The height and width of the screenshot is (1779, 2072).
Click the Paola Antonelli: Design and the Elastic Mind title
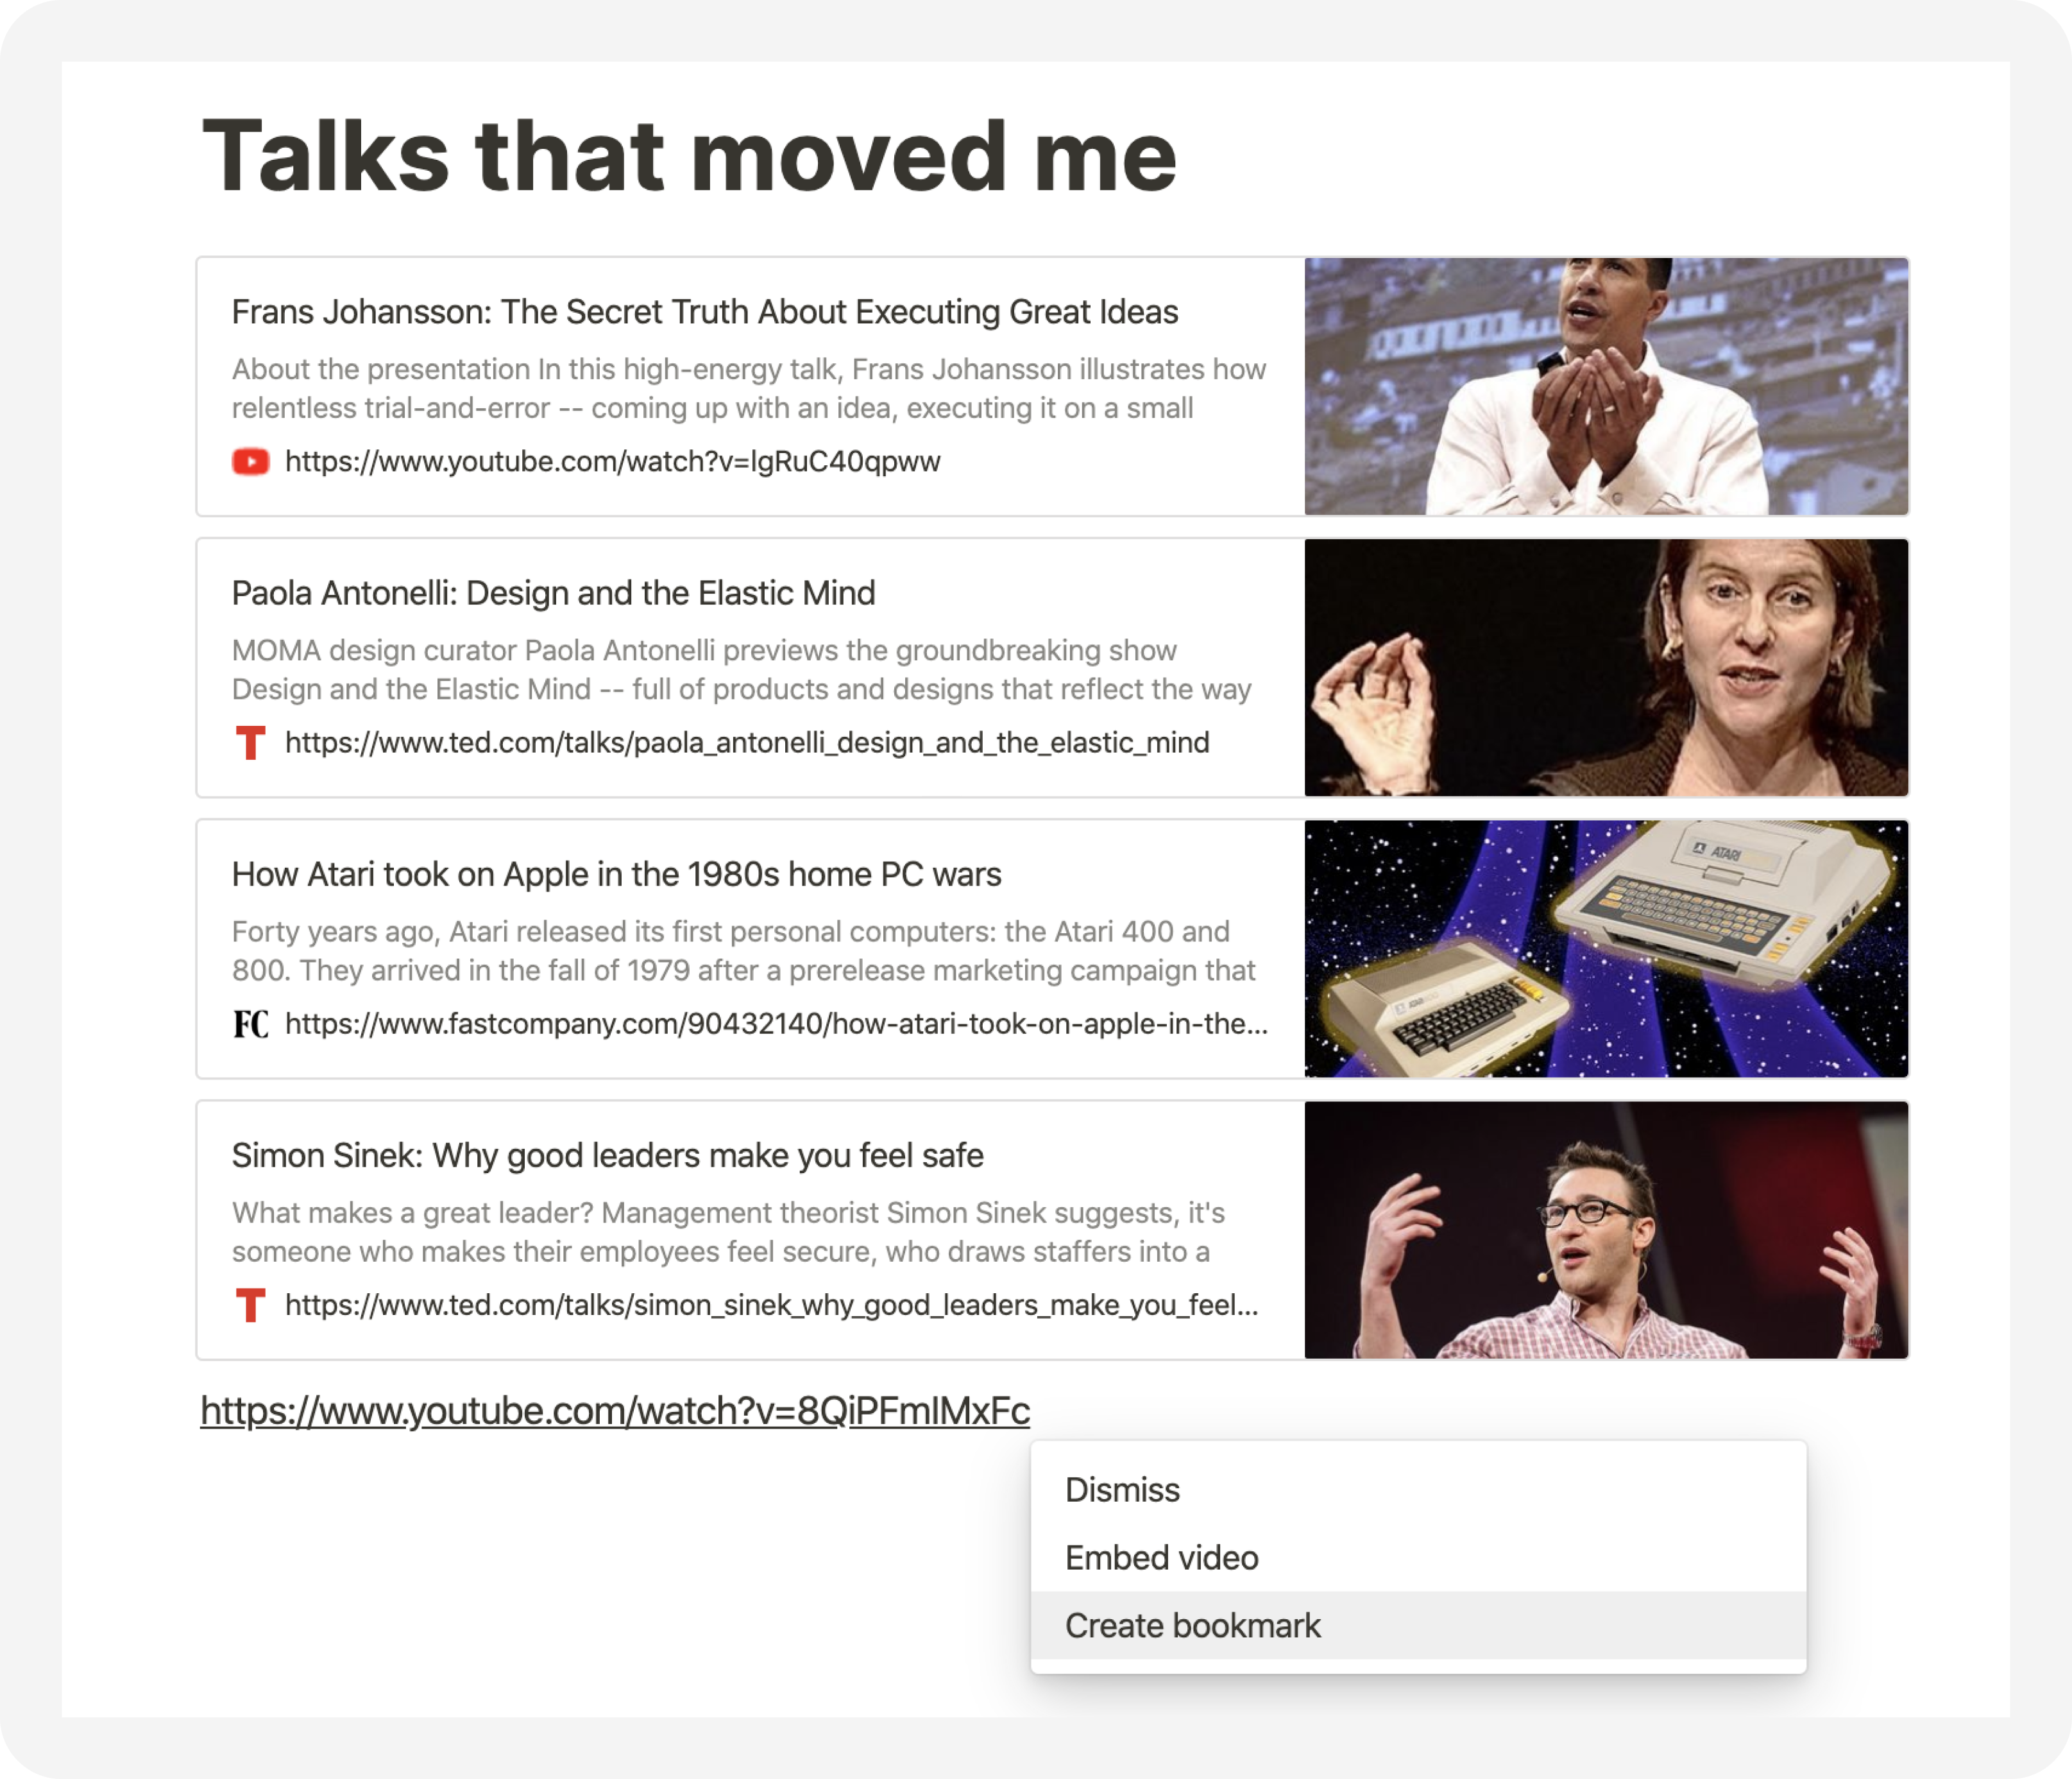553,594
